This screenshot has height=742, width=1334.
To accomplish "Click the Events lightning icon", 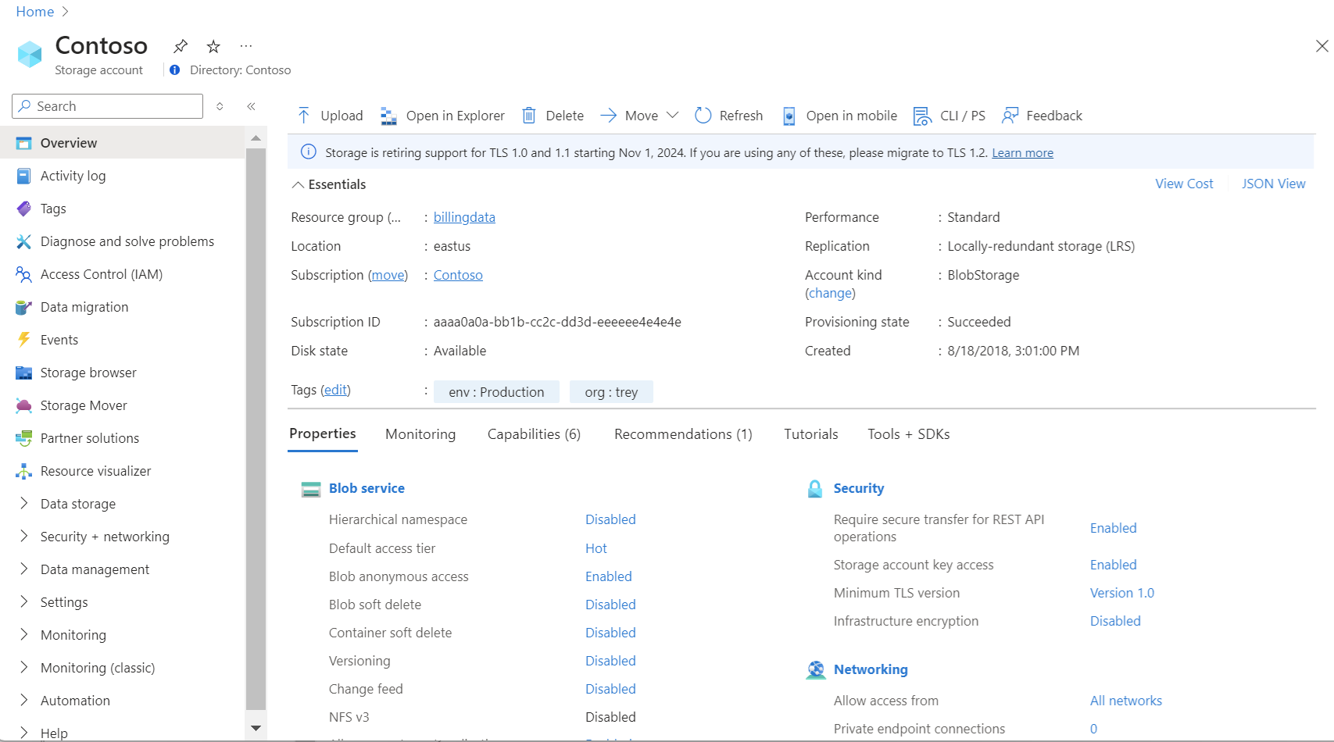I will click(23, 340).
